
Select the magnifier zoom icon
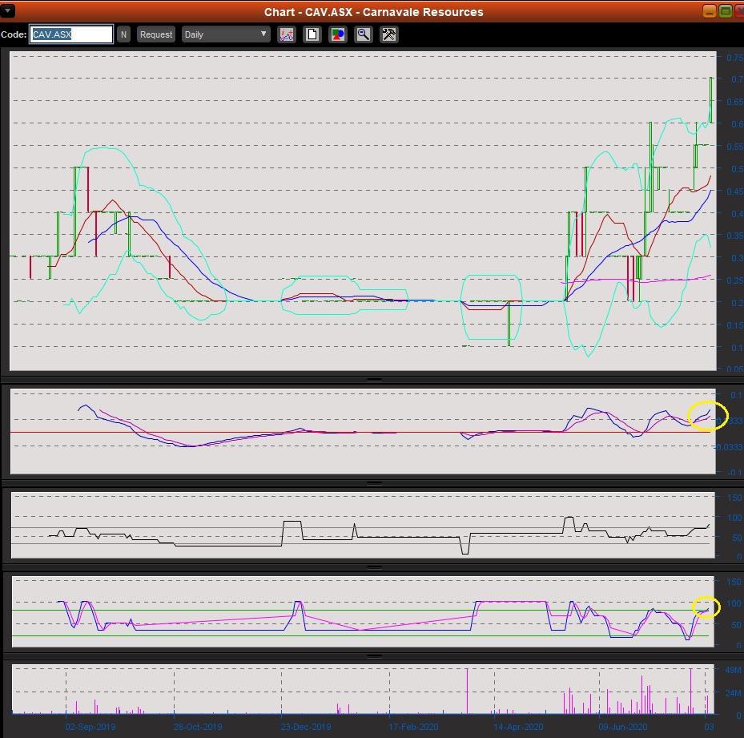(x=363, y=34)
